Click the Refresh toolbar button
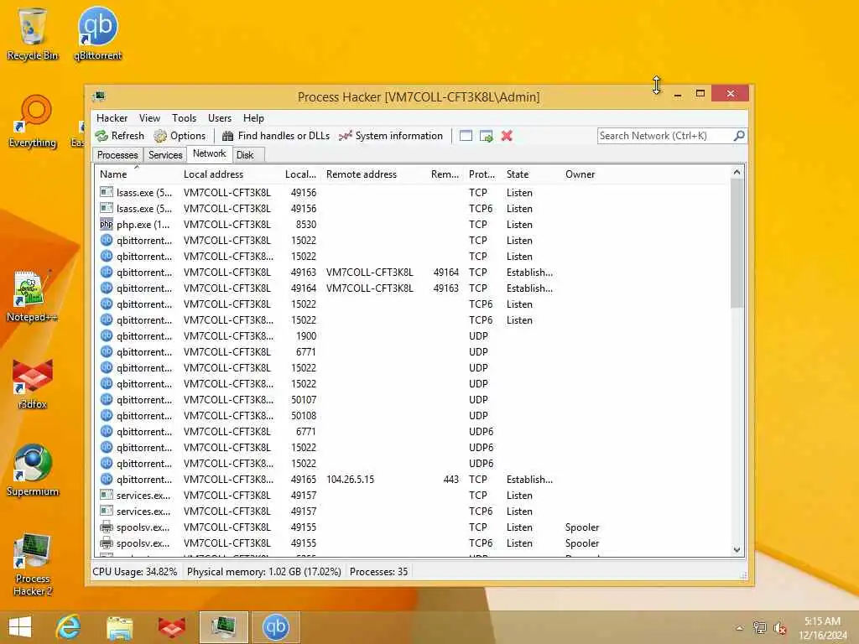 pos(119,136)
